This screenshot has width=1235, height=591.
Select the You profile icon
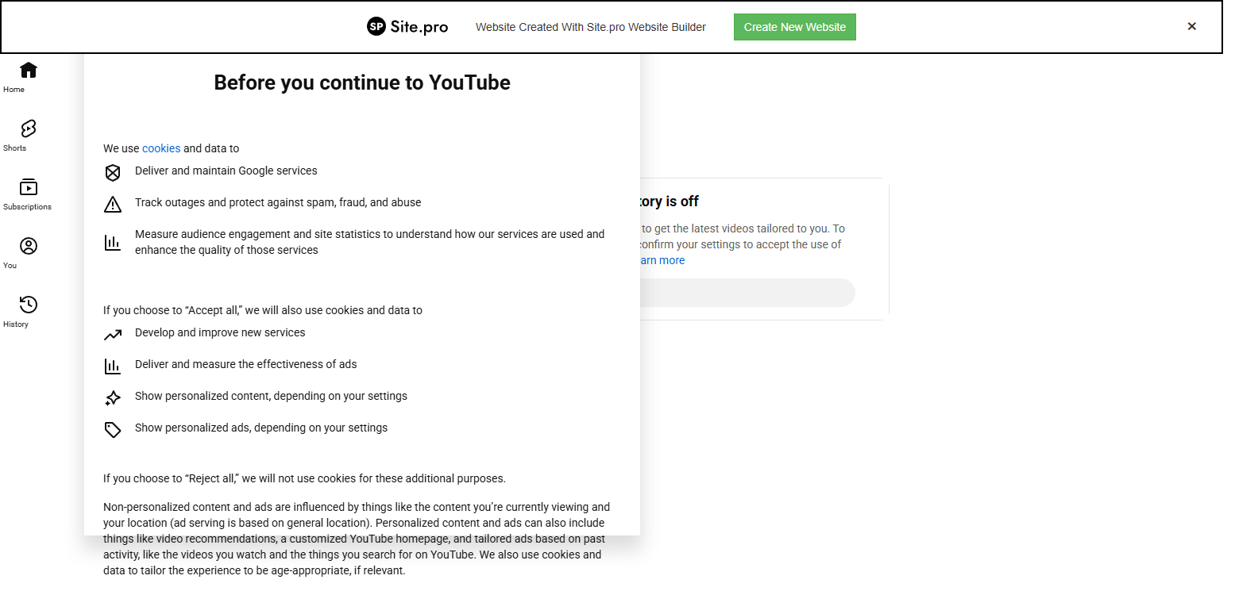29,246
